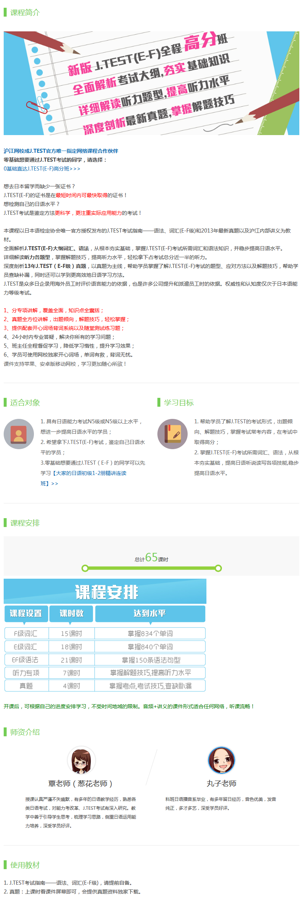The width and height of the screenshot is (303, 909).
Task: Click the 使用教材 section heading
Action: tap(25, 865)
